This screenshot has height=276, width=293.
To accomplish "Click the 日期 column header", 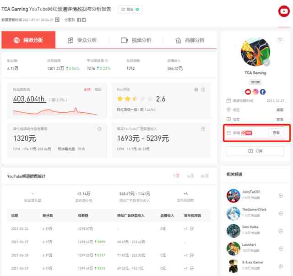I will tap(15, 215).
